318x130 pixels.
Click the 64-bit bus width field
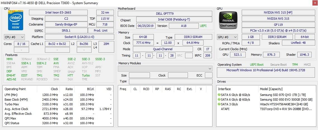click(x=305, y=37)
